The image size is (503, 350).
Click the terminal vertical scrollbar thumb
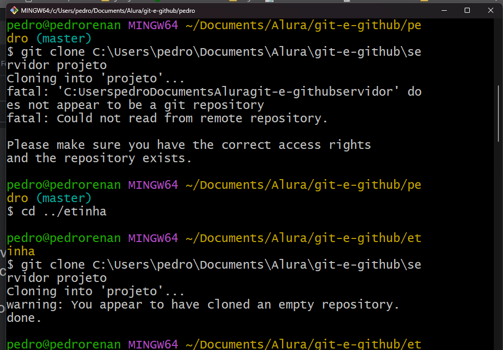(x=498, y=113)
